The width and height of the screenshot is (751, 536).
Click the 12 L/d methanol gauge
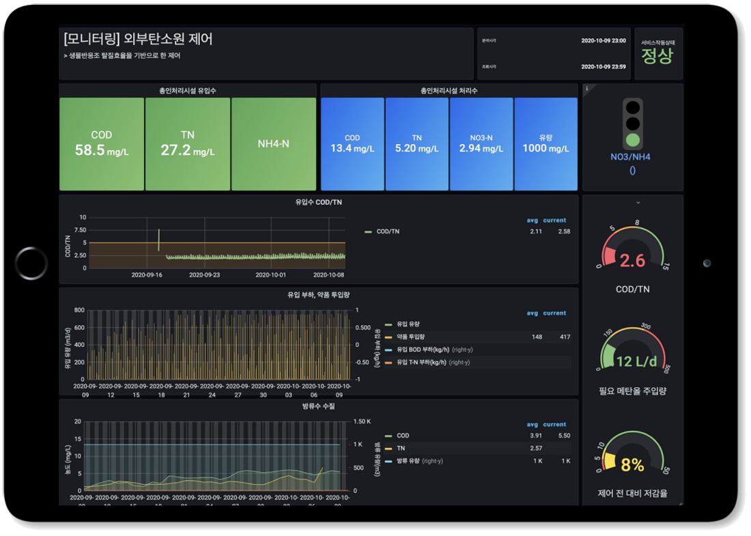[x=632, y=353]
